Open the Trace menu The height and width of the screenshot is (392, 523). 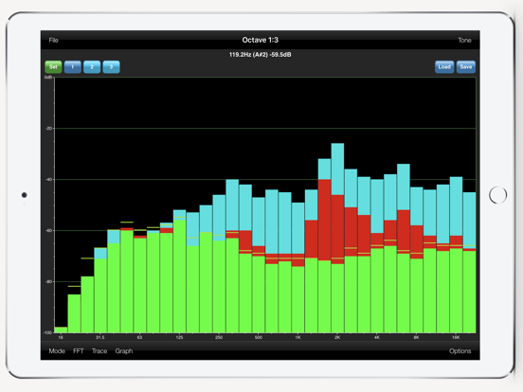pos(99,351)
